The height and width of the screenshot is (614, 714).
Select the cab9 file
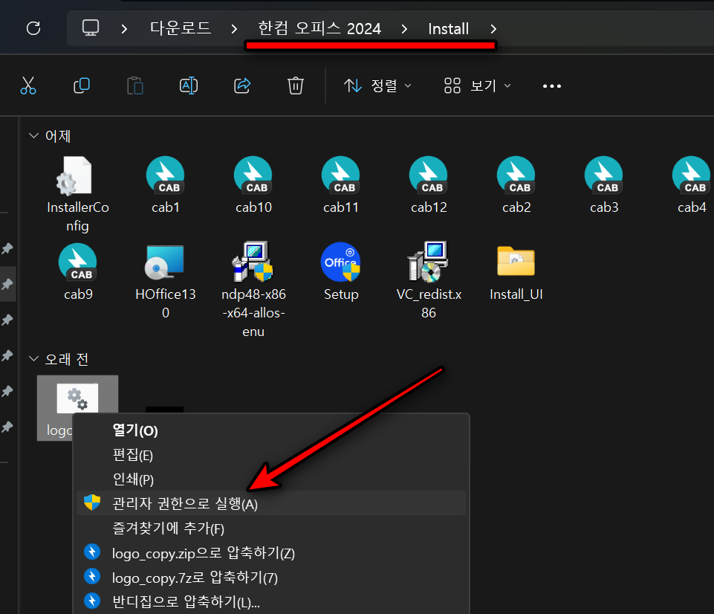(78, 272)
